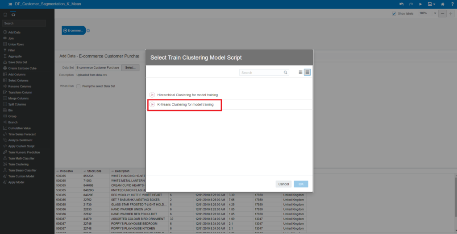Viewport: 457px width, 234px height.
Task: Click the redo arrow in top bar
Action: [411, 4]
